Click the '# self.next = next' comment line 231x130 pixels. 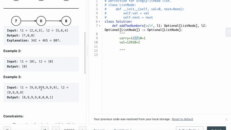coord(129,17)
